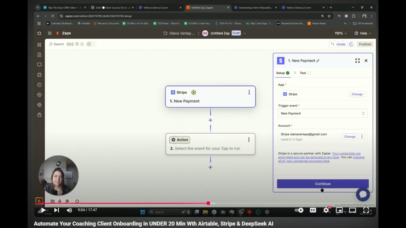Add a step between Stripe and Action
406x228 pixels.
pyautogui.click(x=210, y=120)
